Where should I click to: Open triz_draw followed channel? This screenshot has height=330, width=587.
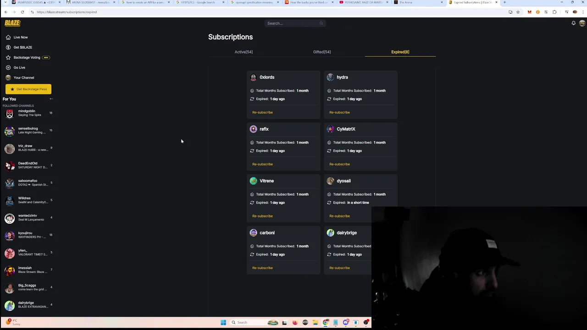point(28,148)
